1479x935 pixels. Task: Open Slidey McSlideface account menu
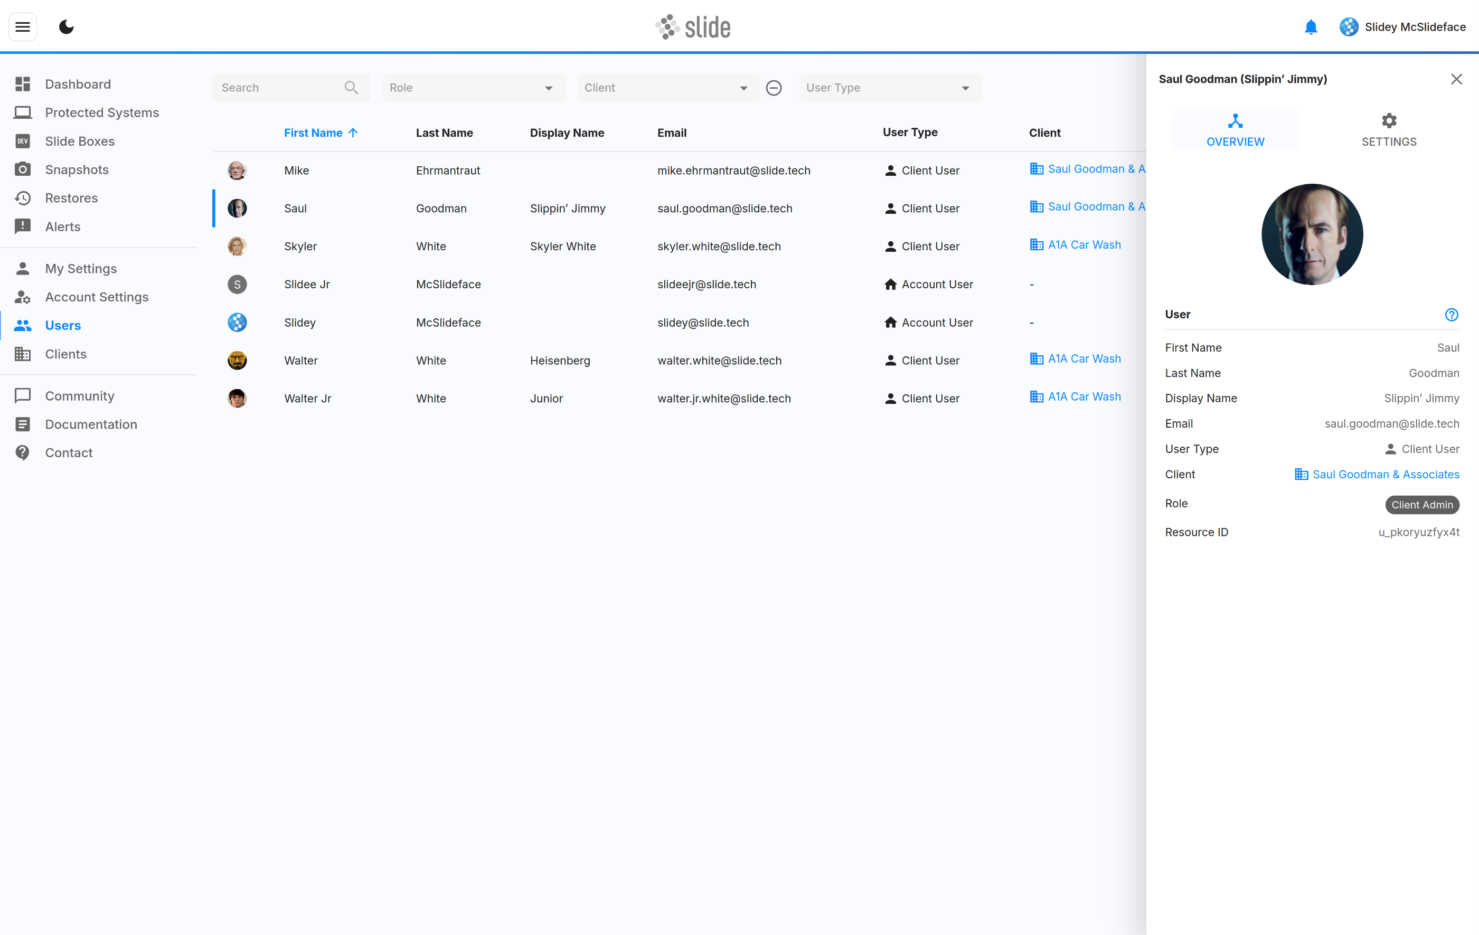point(1402,27)
